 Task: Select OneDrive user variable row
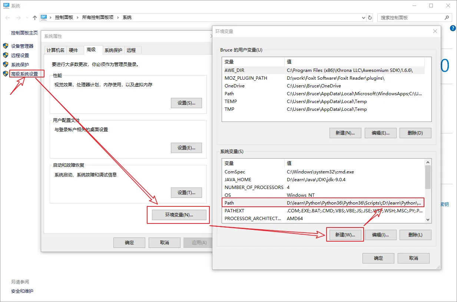tap(323, 86)
